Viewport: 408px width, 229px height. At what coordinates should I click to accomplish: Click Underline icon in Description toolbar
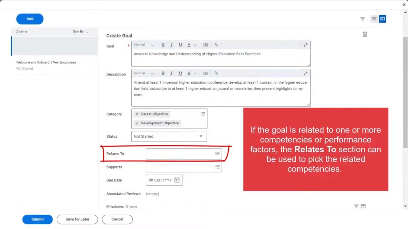[x=180, y=73]
